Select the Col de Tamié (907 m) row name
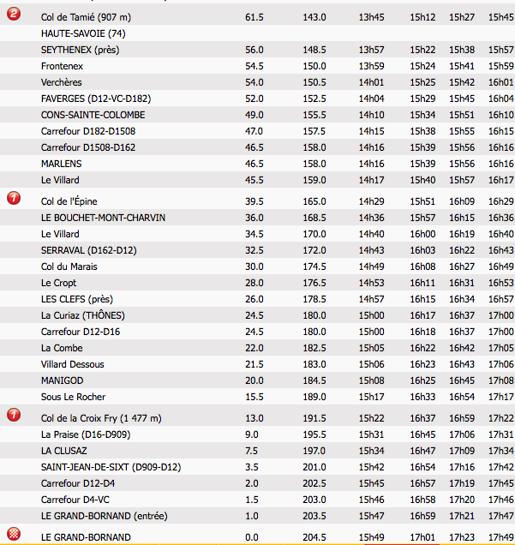The image size is (515, 545). click(91, 17)
